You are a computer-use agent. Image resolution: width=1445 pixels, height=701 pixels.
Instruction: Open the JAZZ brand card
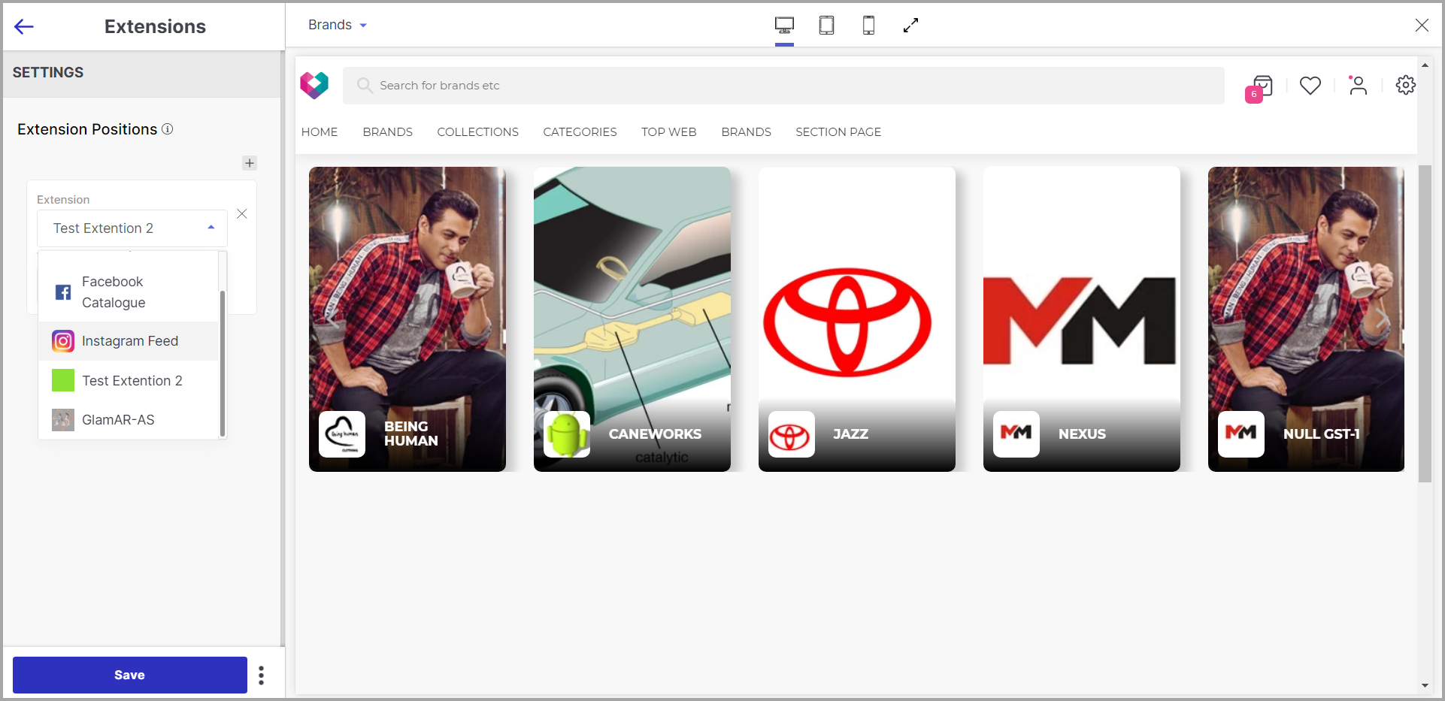pos(857,319)
